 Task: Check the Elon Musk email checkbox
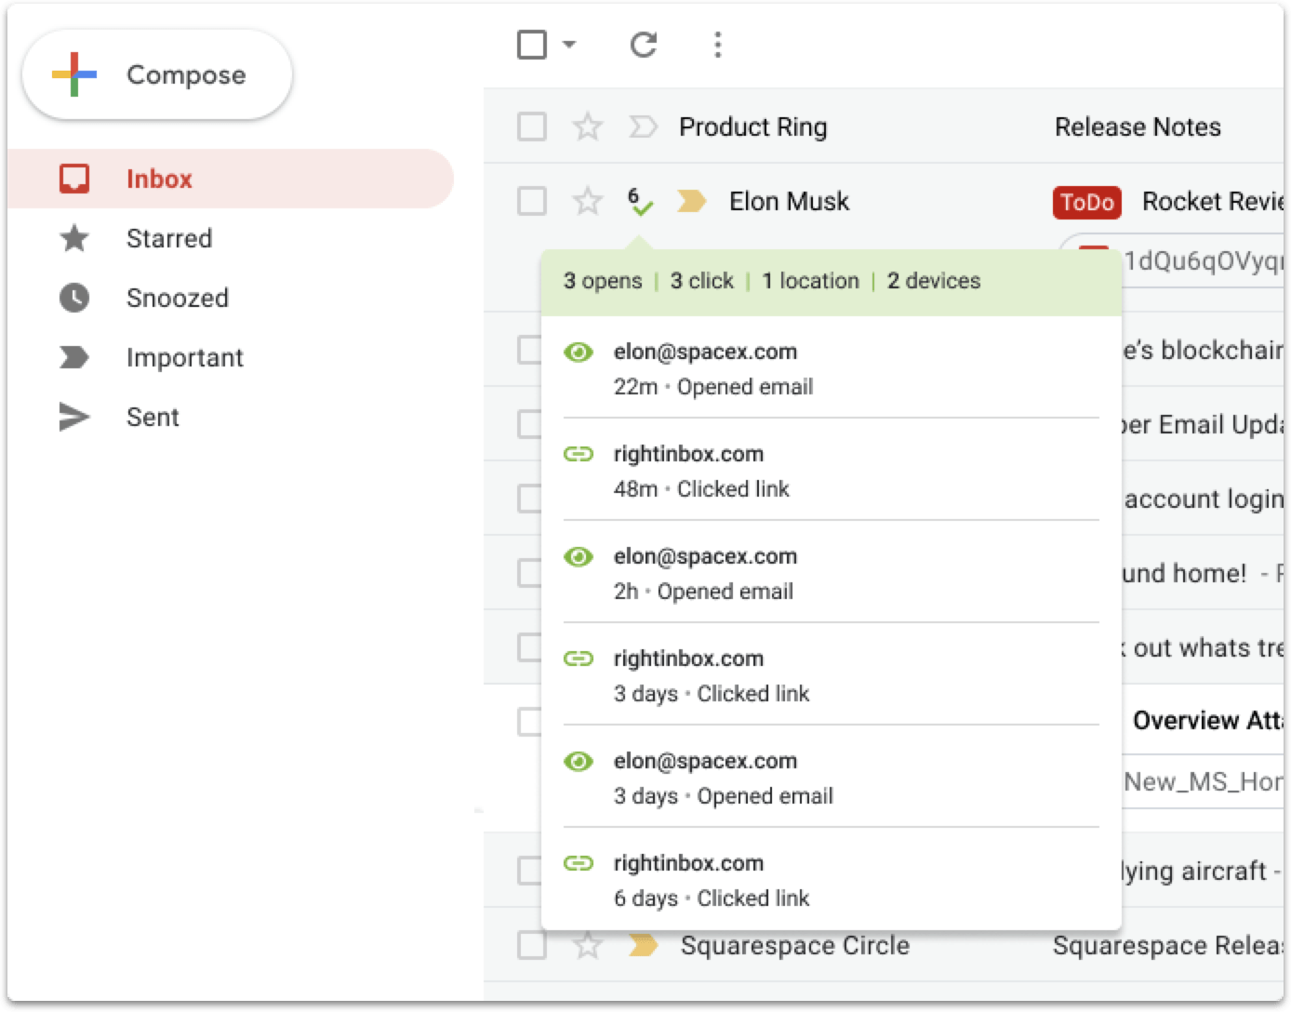tap(532, 200)
